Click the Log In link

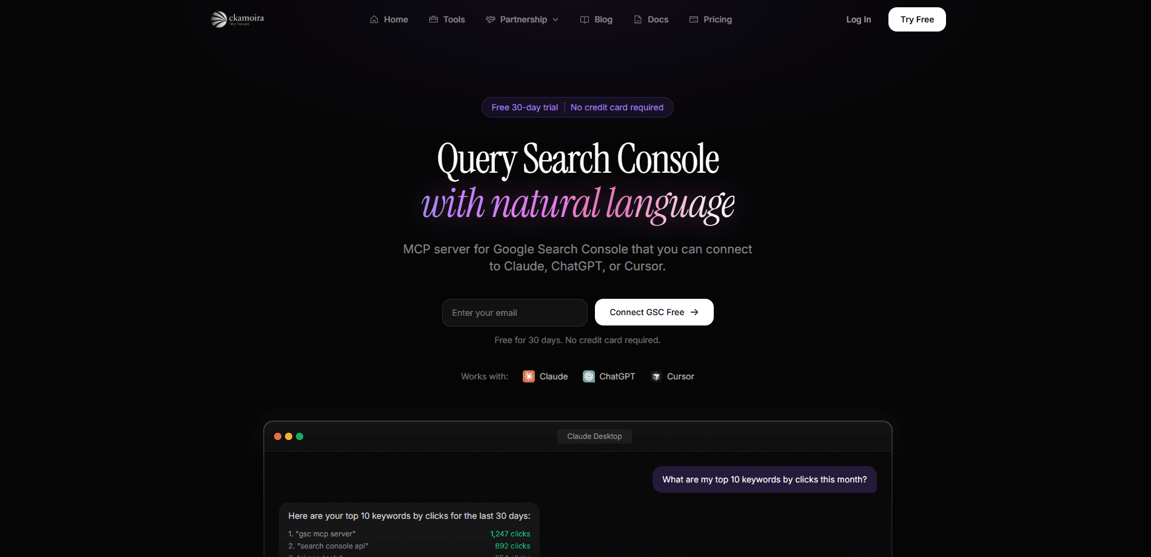point(859,19)
